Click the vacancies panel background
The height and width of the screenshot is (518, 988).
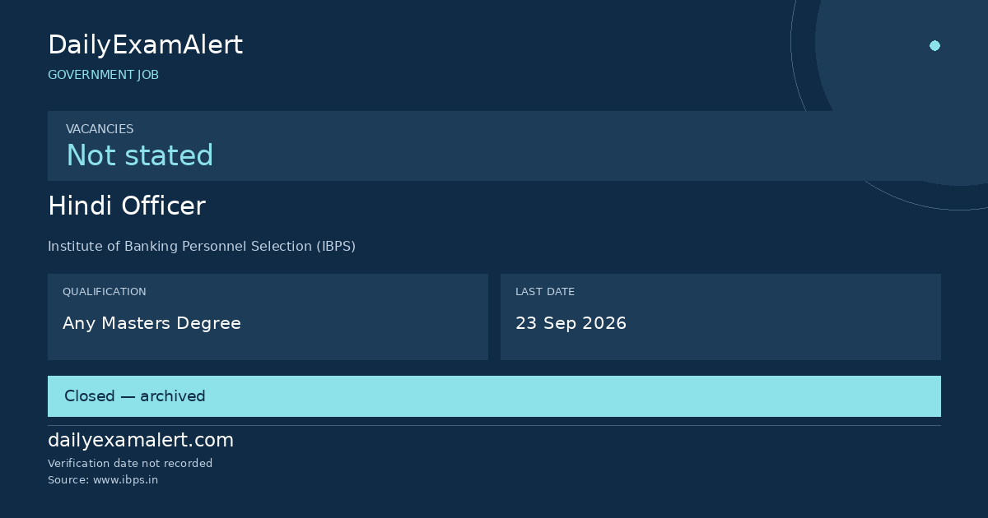point(494,146)
